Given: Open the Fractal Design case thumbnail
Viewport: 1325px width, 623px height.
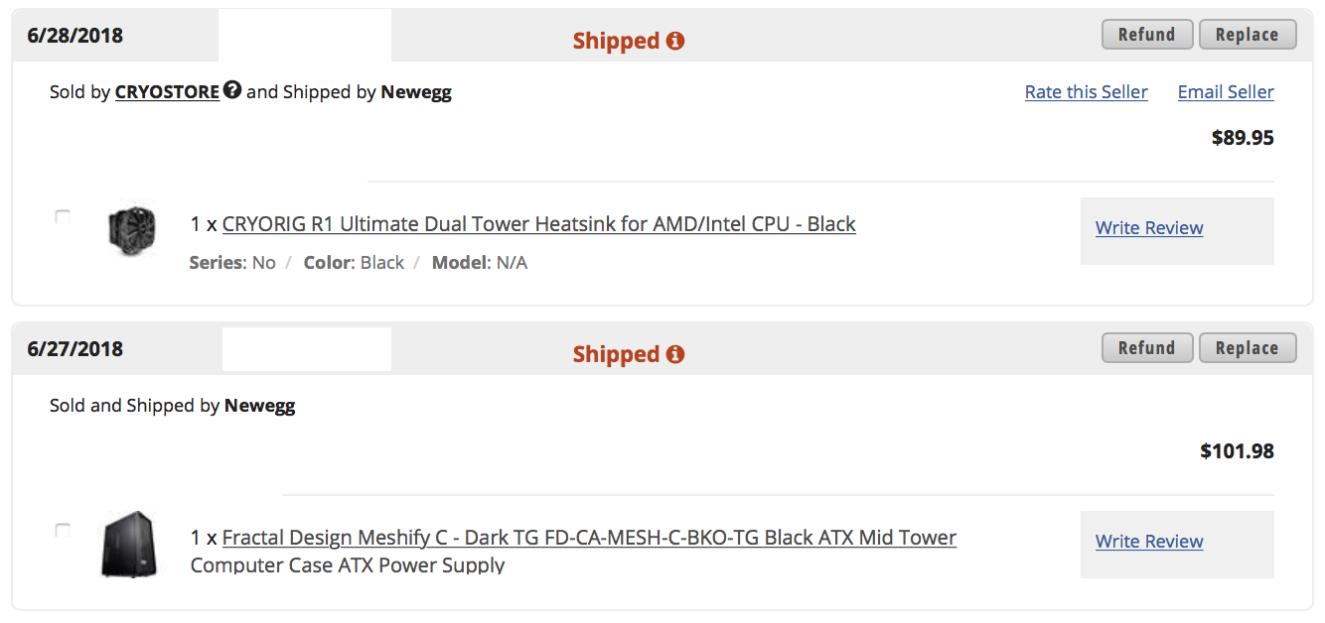Looking at the screenshot, I should [130, 545].
